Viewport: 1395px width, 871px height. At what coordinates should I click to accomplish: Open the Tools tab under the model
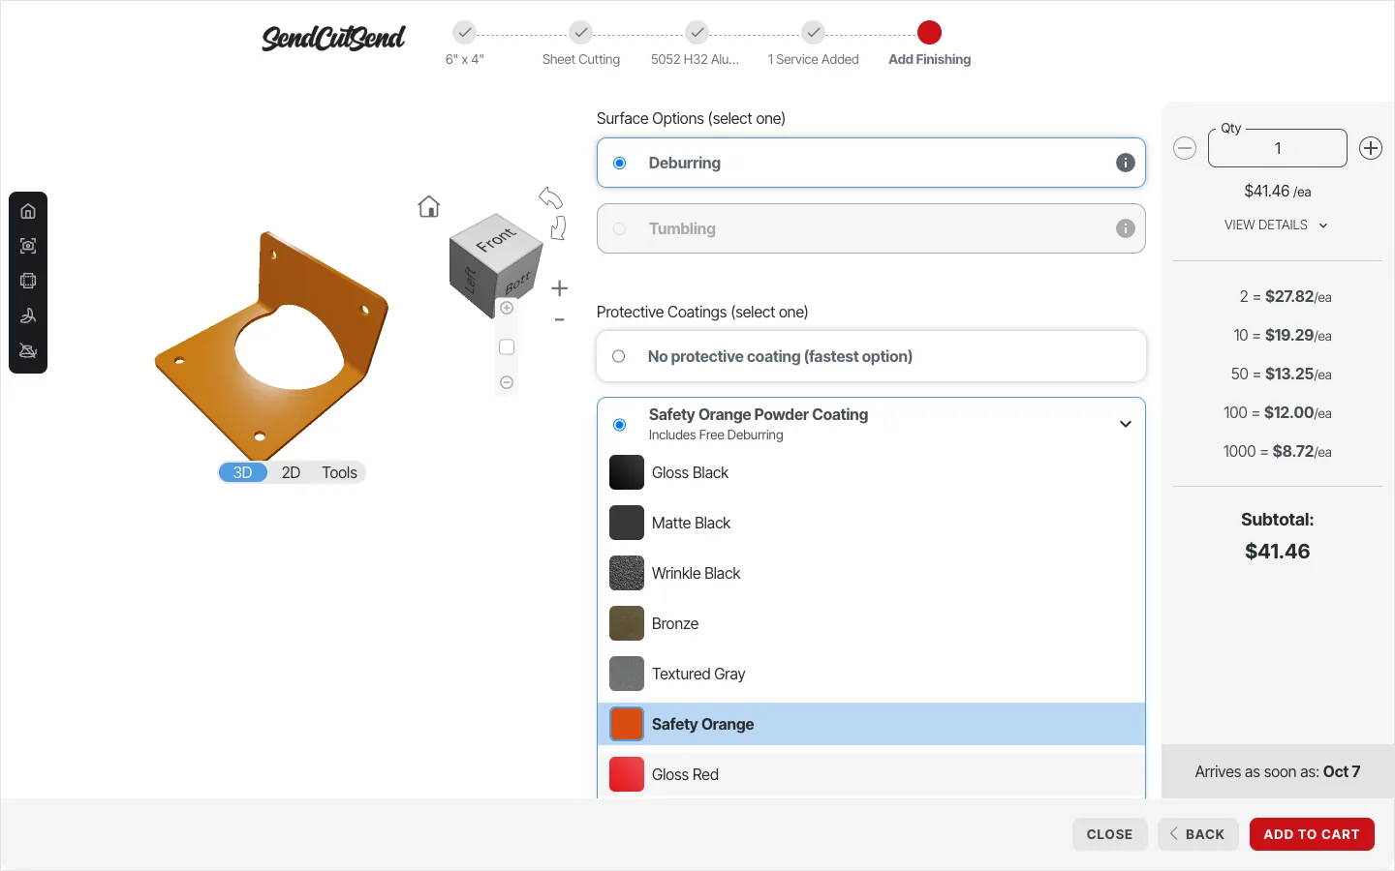[x=339, y=472]
